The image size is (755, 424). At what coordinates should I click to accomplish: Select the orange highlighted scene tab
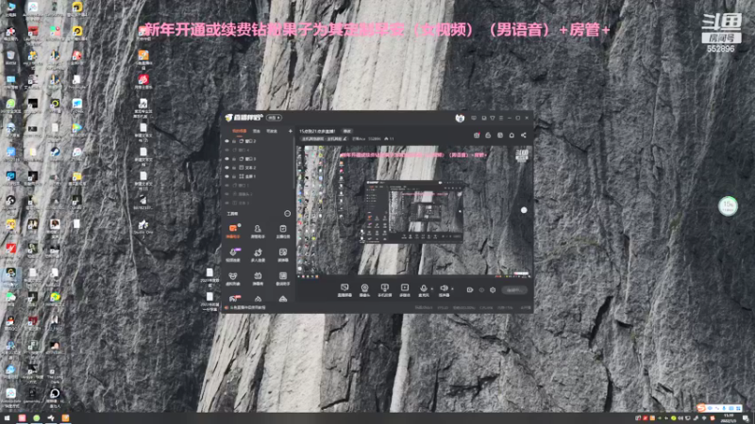[x=240, y=131]
